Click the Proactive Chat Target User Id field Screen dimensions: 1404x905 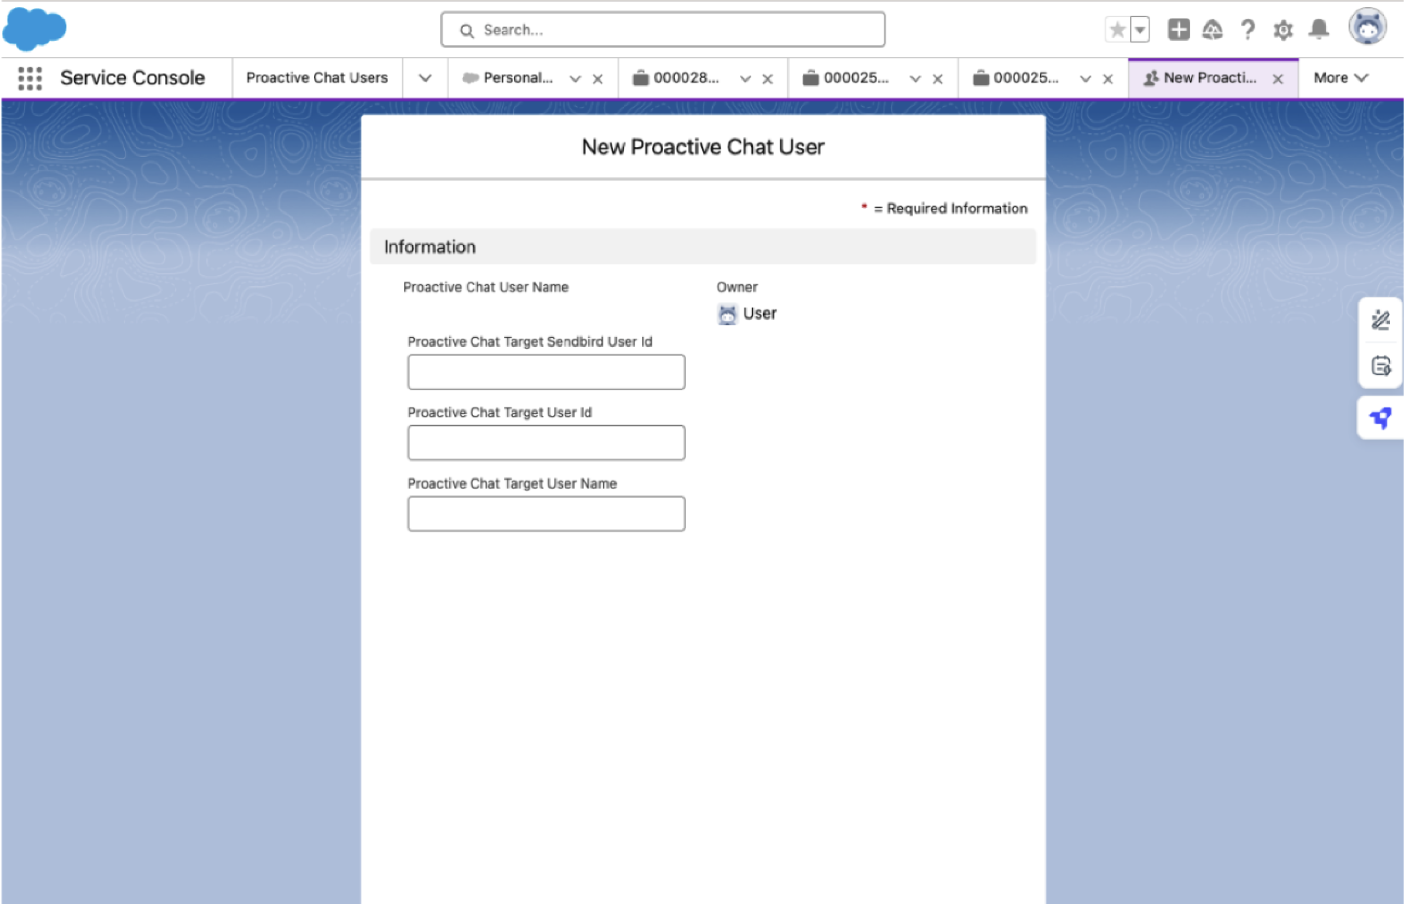[546, 443]
